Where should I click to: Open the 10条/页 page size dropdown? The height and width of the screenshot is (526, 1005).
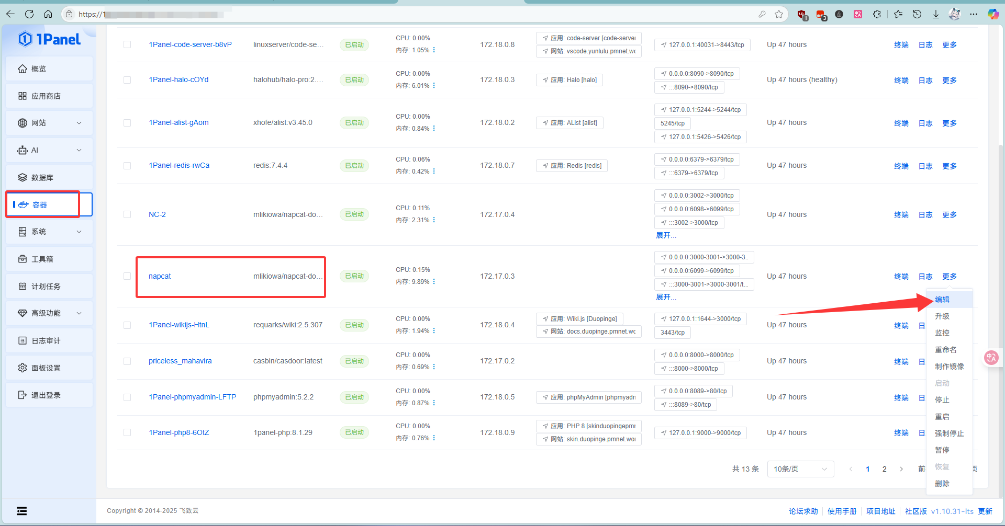[x=800, y=469]
